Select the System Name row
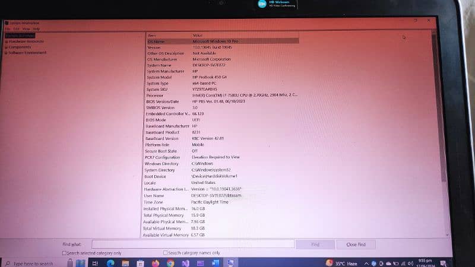Image resolution: width=475 pixels, height=267 pixels. (x=223, y=65)
